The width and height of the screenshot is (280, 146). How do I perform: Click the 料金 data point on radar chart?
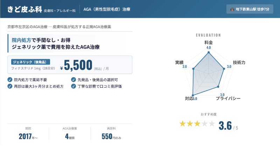coord(209,53)
